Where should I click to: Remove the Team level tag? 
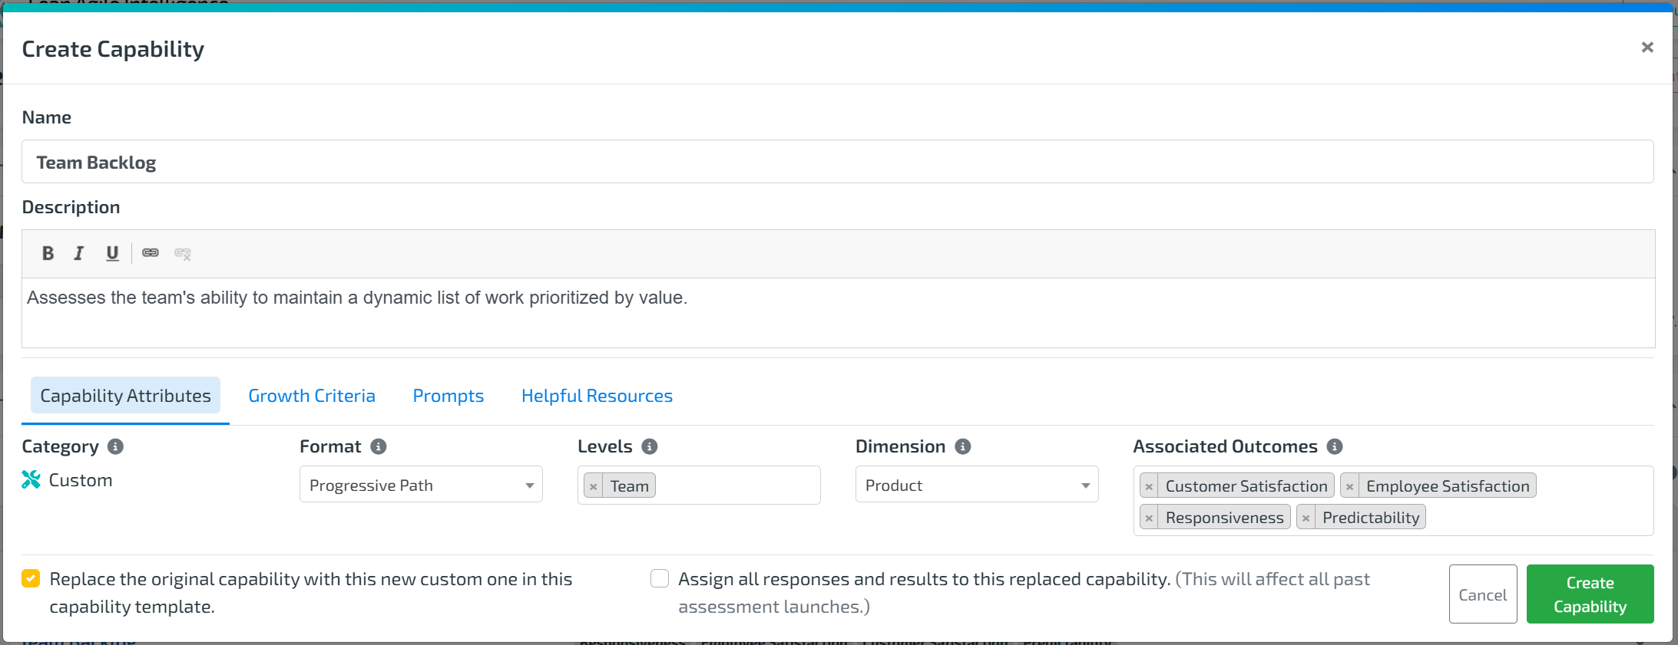pos(593,486)
